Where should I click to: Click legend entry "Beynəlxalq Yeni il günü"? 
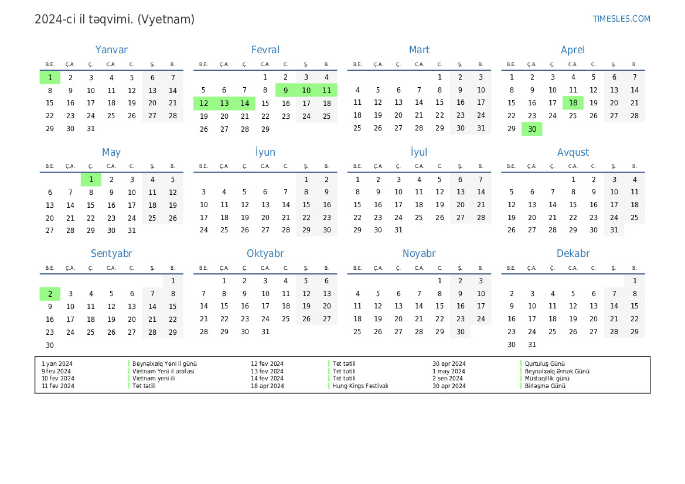(x=165, y=363)
